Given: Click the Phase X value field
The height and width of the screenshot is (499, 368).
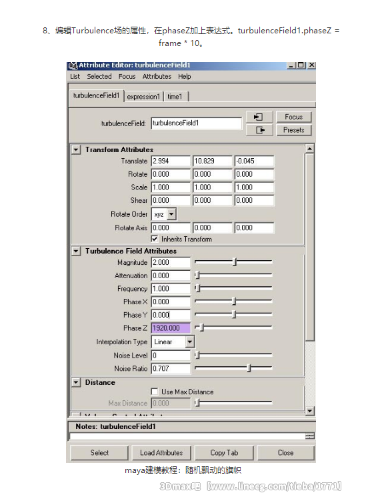Looking at the screenshot, I should point(171,302).
